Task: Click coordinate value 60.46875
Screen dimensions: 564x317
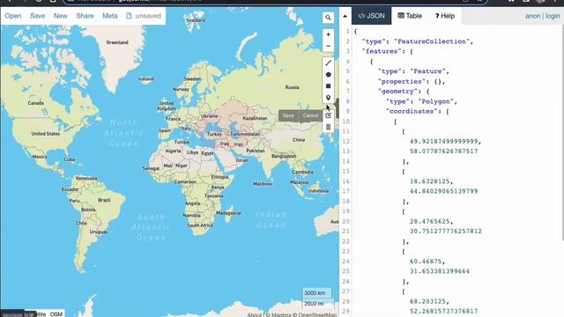Action: coord(426,262)
